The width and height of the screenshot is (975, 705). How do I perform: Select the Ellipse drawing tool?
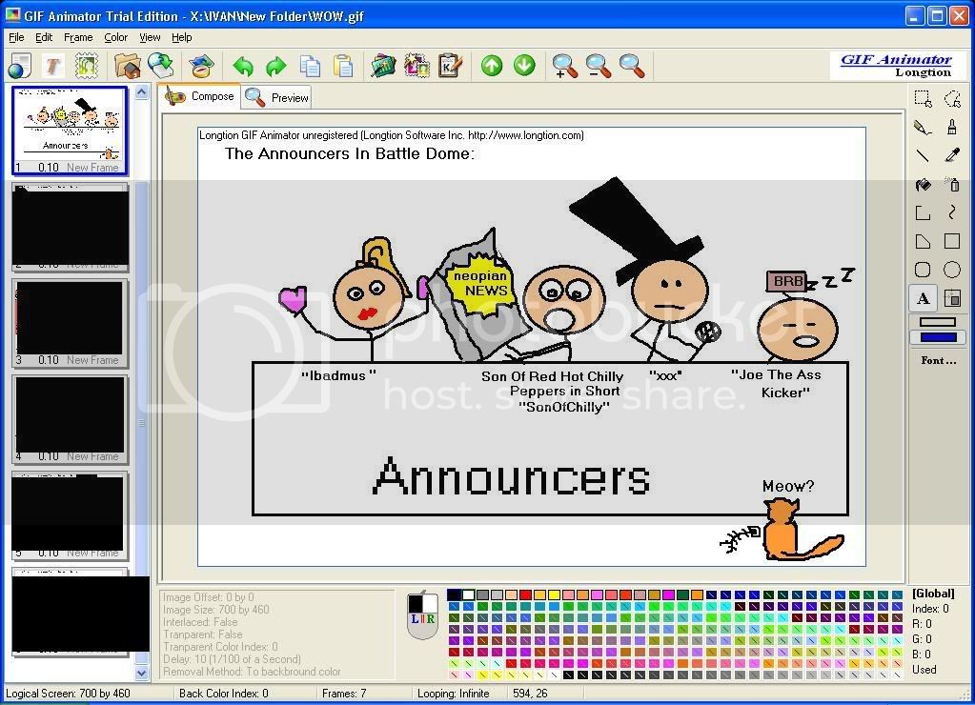coord(952,270)
